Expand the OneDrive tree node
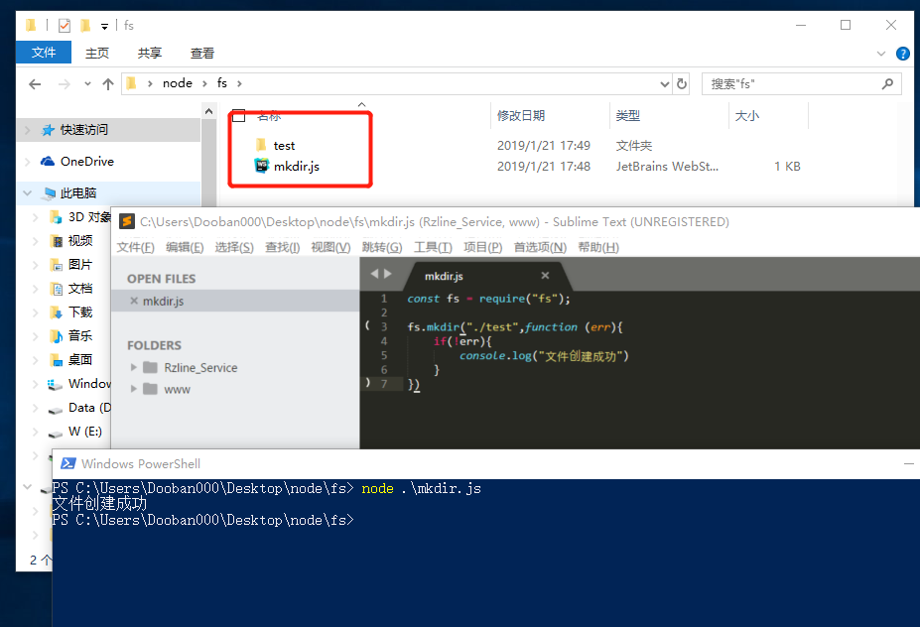 pos(27,162)
